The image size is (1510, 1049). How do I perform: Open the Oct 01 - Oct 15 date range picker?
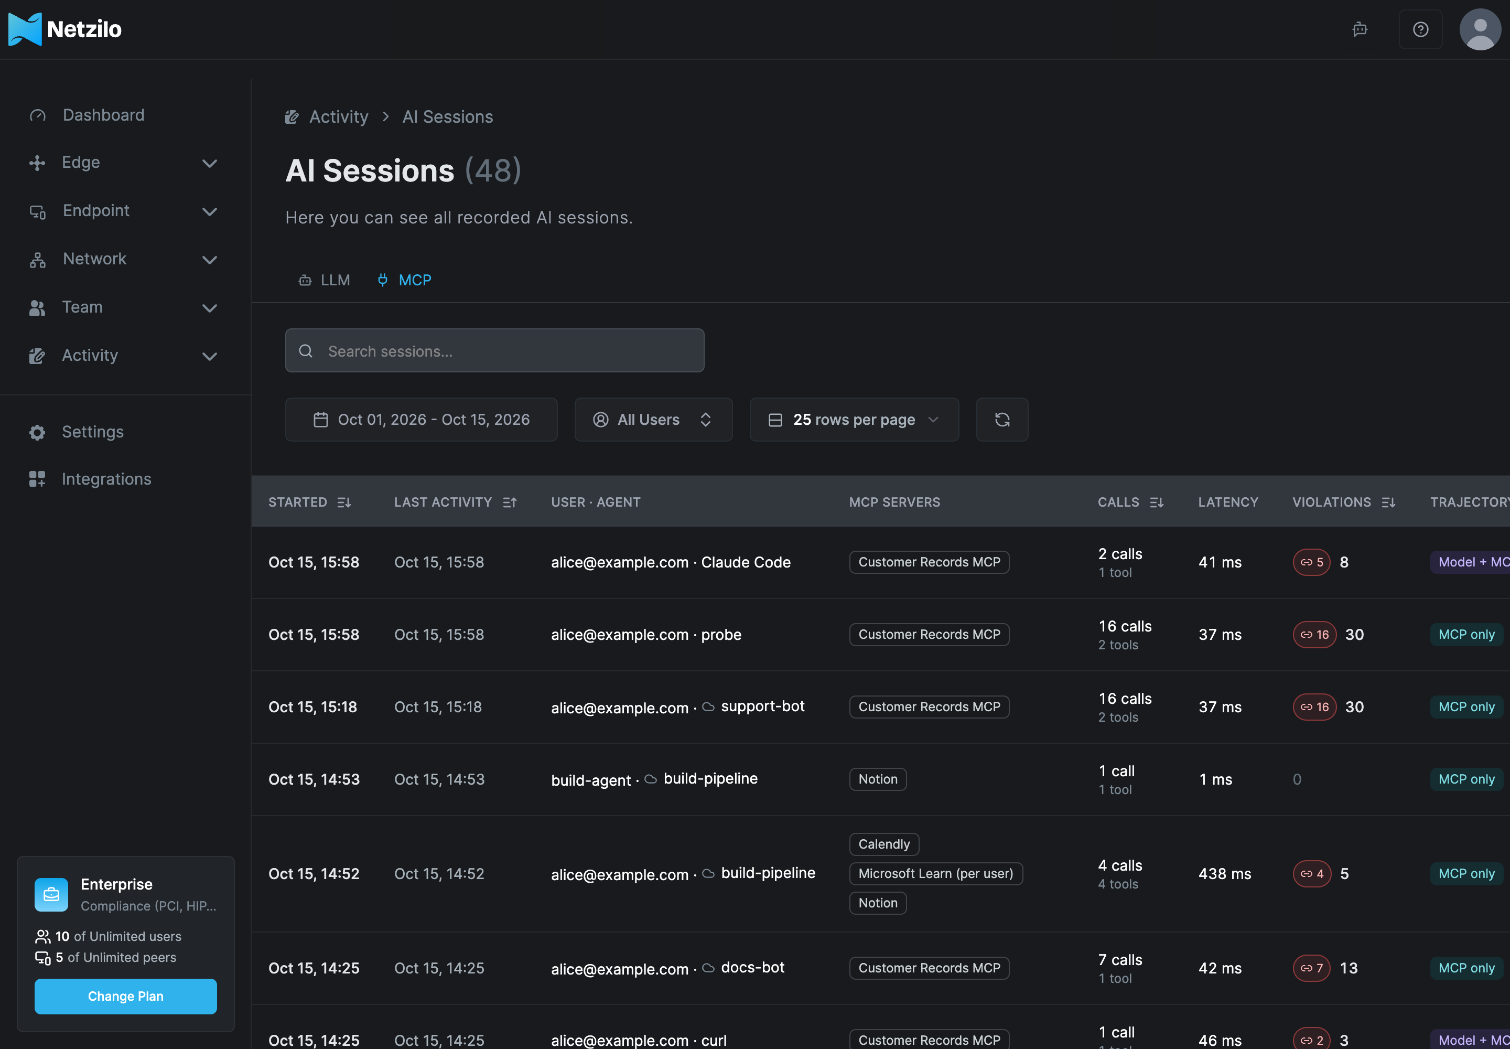421,419
